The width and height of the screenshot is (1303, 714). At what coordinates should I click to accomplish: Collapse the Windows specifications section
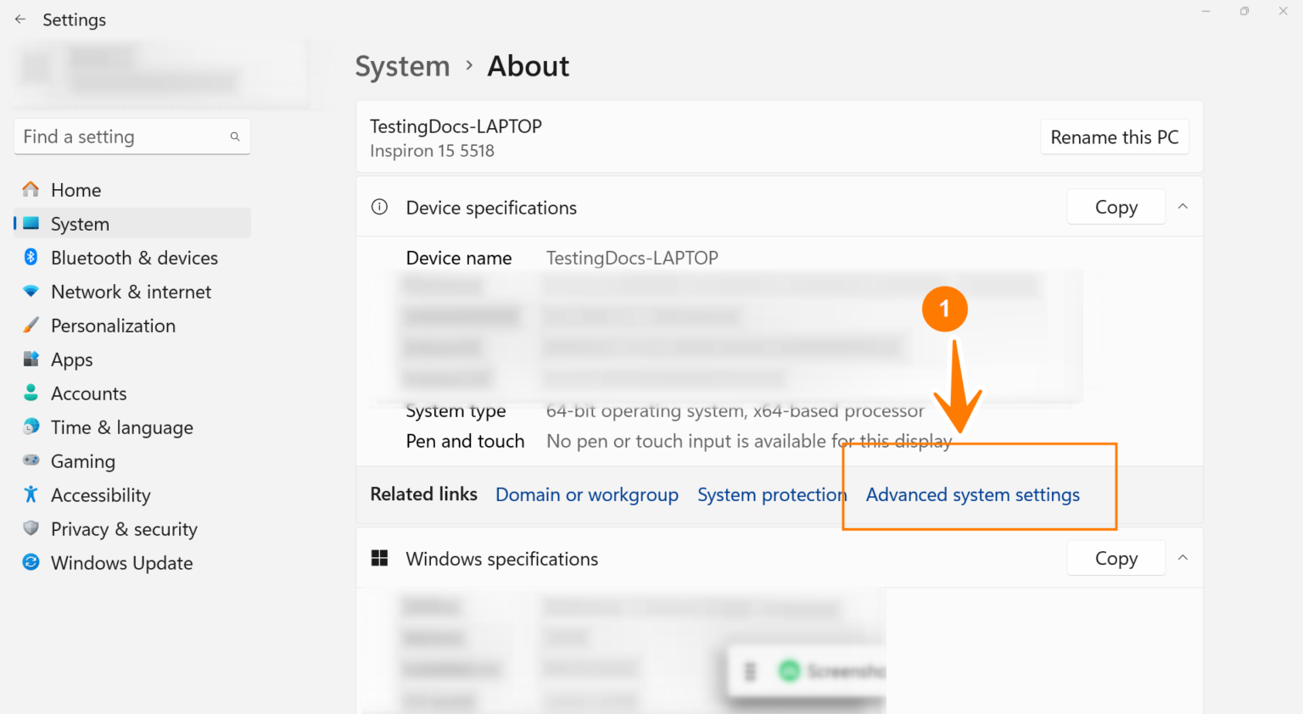1183,558
